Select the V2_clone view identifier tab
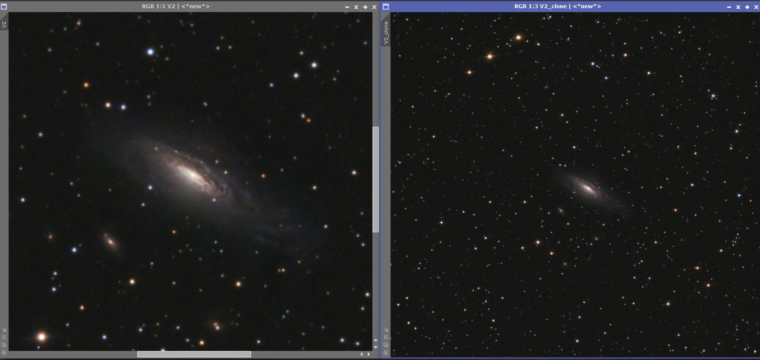The height and width of the screenshot is (360, 760). (386, 32)
